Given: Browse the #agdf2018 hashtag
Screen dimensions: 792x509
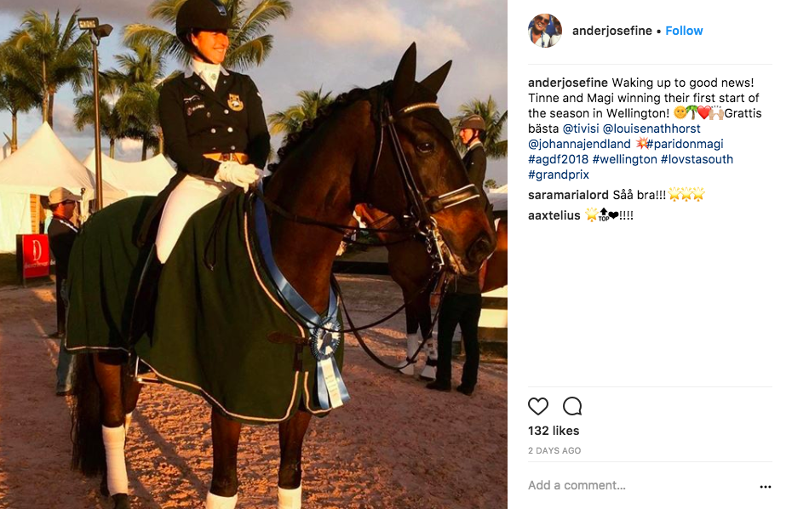Looking at the screenshot, I should (558, 159).
